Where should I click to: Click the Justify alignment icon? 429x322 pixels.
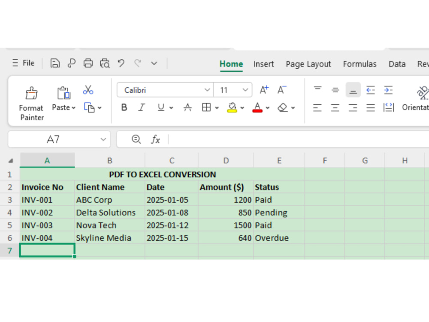(x=371, y=108)
